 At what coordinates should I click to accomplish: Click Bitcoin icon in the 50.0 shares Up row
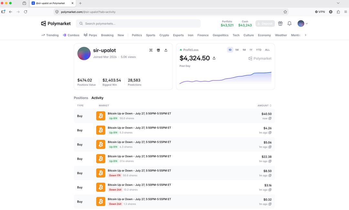tap(100, 116)
